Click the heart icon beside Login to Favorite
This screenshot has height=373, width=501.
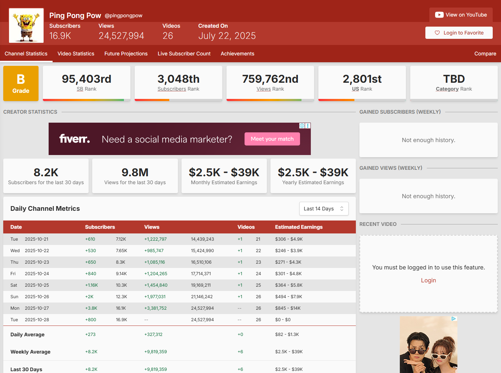(437, 33)
